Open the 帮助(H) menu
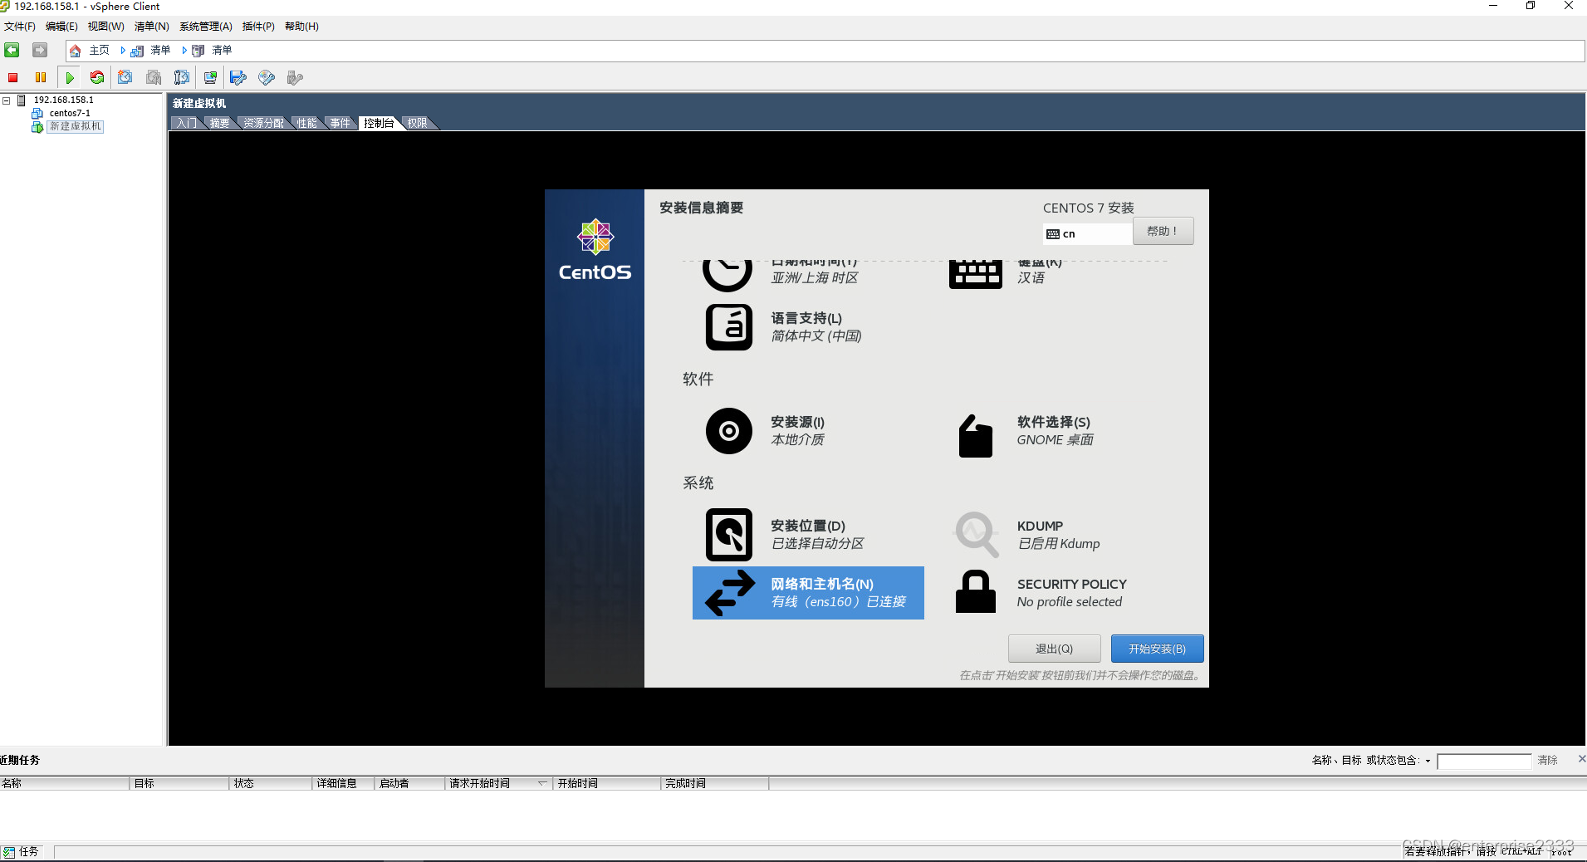 click(x=301, y=27)
